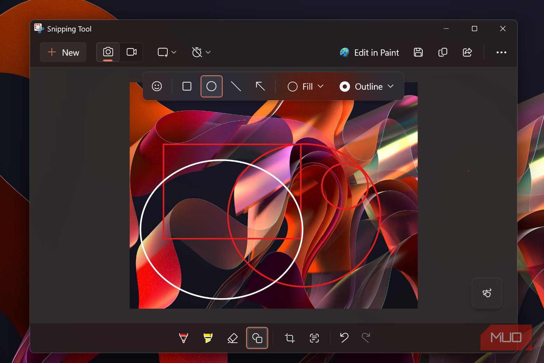The width and height of the screenshot is (544, 363).
Task: Click the New snip button
Action: 63,52
